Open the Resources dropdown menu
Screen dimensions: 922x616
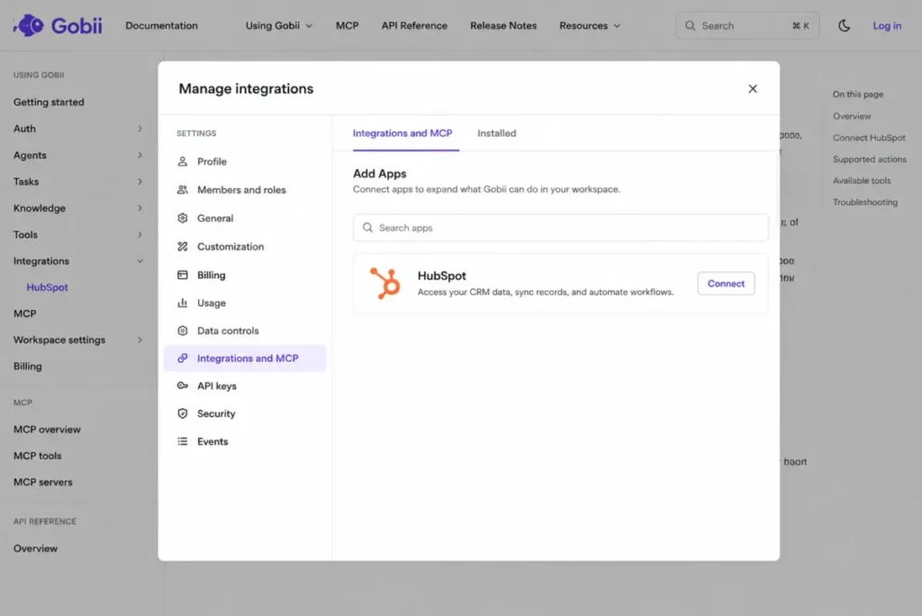pyautogui.click(x=590, y=25)
